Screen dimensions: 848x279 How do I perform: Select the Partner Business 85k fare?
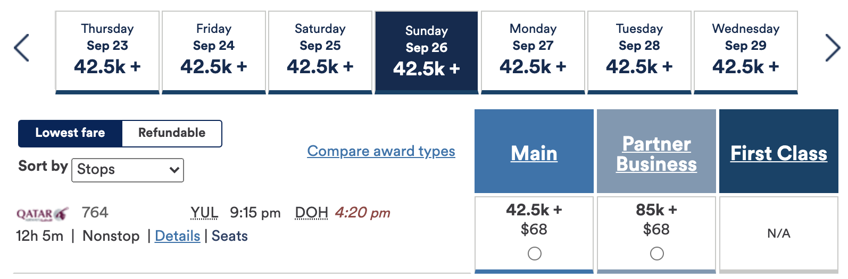(x=656, y=254)
